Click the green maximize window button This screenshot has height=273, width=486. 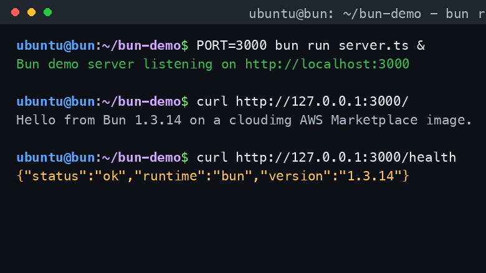(x=48, y=12)
